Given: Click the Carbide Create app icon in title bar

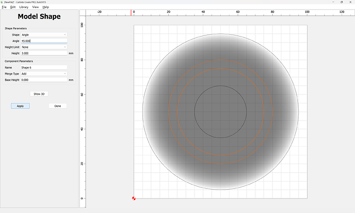Looking at the screenshot, I should [x=2, y=2].
